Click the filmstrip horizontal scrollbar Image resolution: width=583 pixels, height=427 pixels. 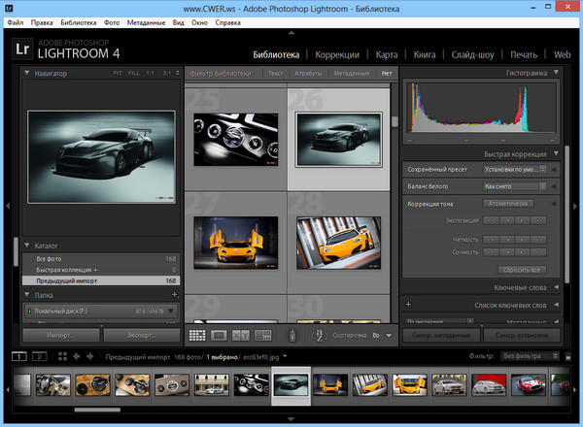point(99,410)
